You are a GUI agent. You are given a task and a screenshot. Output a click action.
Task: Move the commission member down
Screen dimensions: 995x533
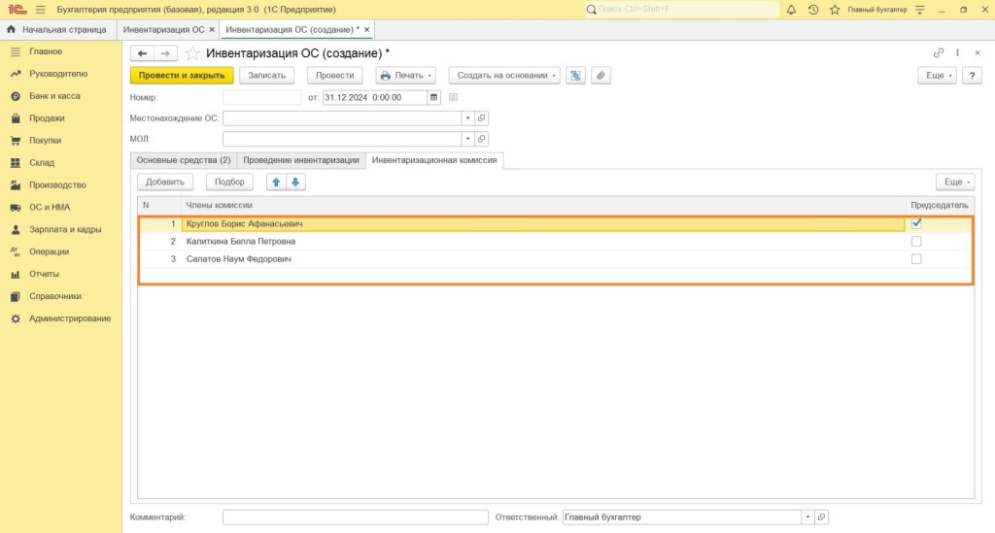click(295, 182)
